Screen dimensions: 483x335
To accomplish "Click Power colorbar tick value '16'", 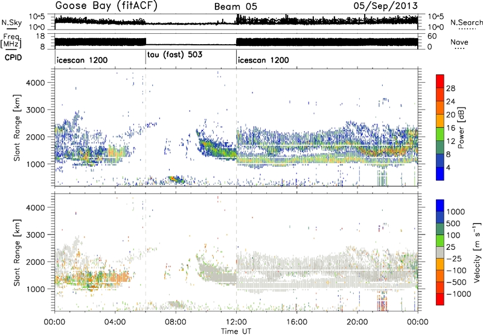I will [450, 128].
